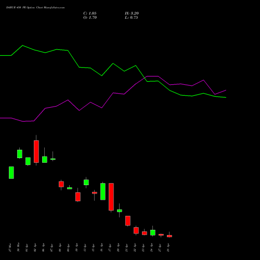Image resolution: width=260 pixels, height=260 pixels.
Task: Click the 02 Apr date label
Action: click(35, 248)
